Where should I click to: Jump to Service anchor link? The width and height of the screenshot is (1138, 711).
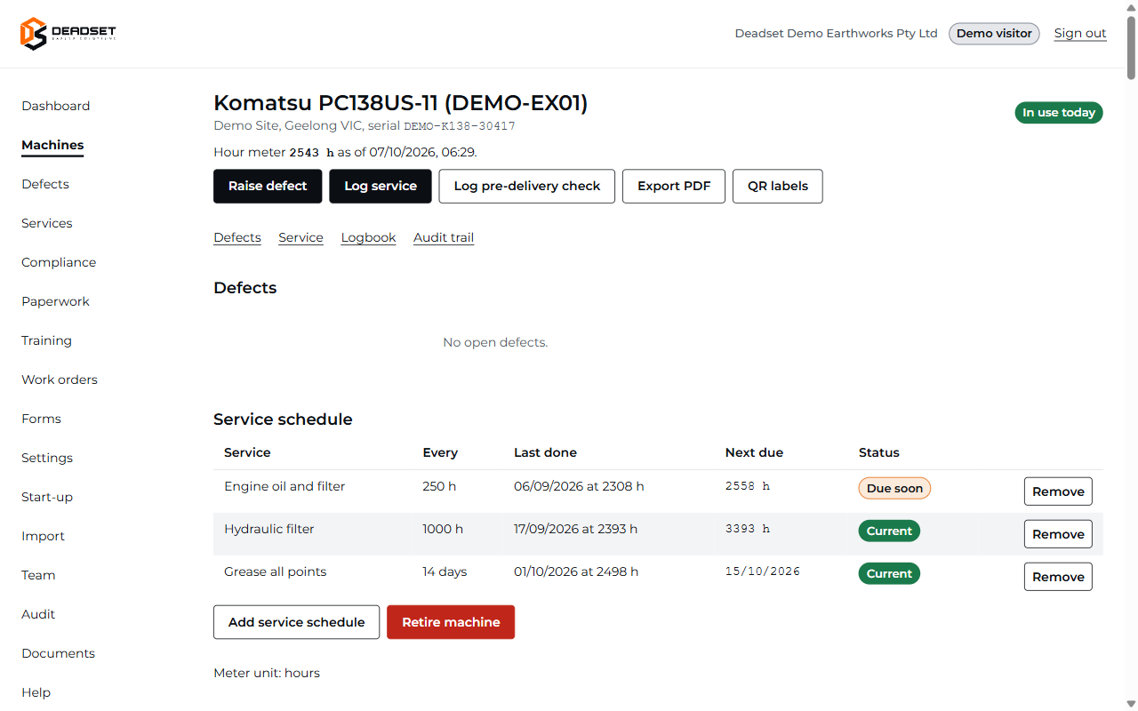tap(301, 237)
